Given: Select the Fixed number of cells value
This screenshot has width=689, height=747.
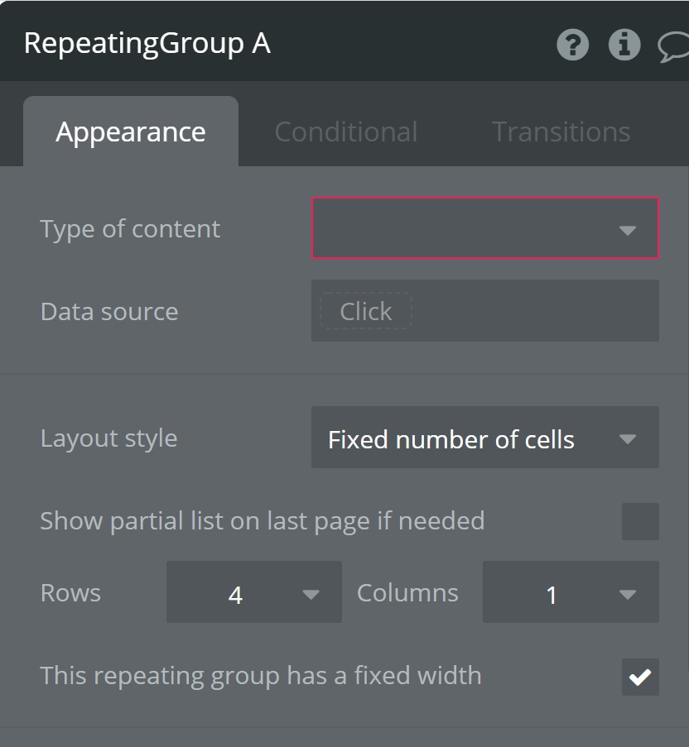Looking at the screenshot, I should tap(451, 439).
